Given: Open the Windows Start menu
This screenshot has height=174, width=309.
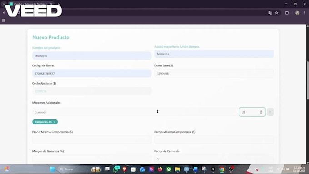Looking at the screenshot, I should click(53, 169).
